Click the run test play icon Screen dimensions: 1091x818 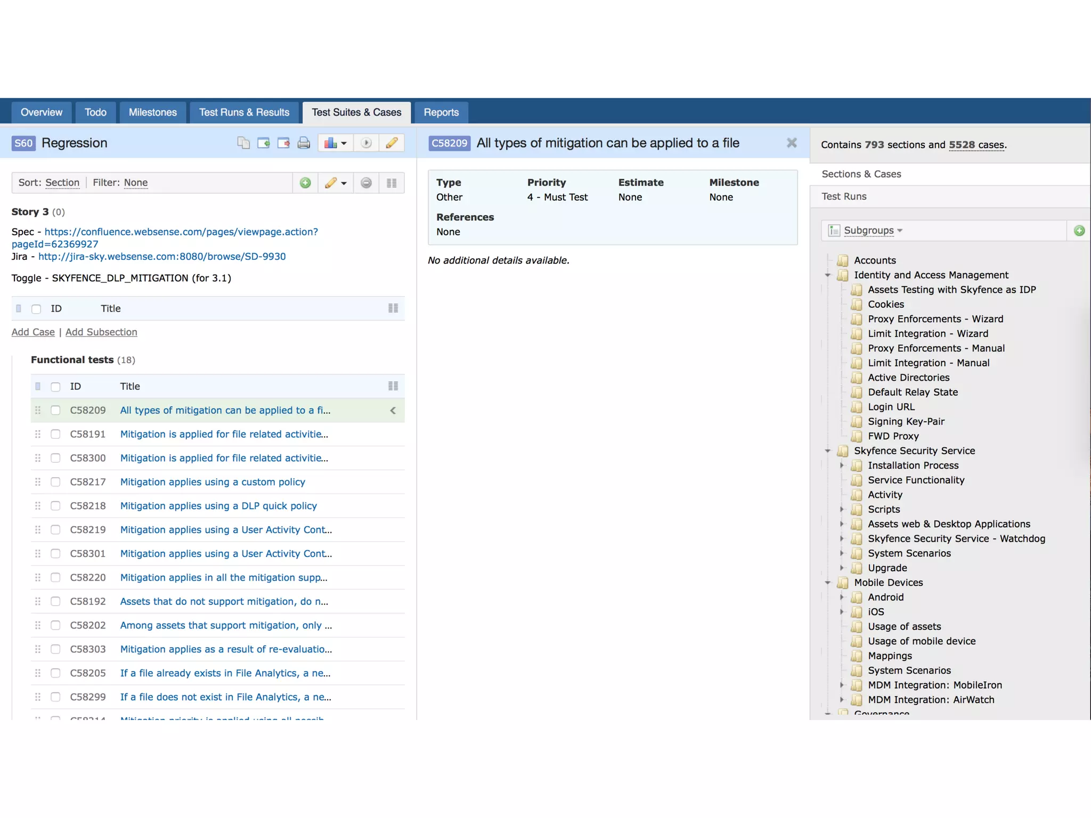click(x=366, y=143)
